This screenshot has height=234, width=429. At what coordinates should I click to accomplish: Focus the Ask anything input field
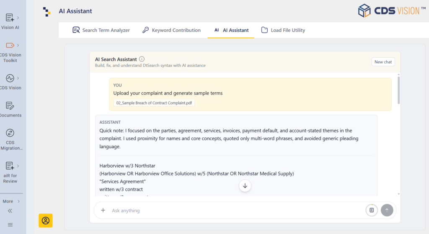tap(236, 211)
